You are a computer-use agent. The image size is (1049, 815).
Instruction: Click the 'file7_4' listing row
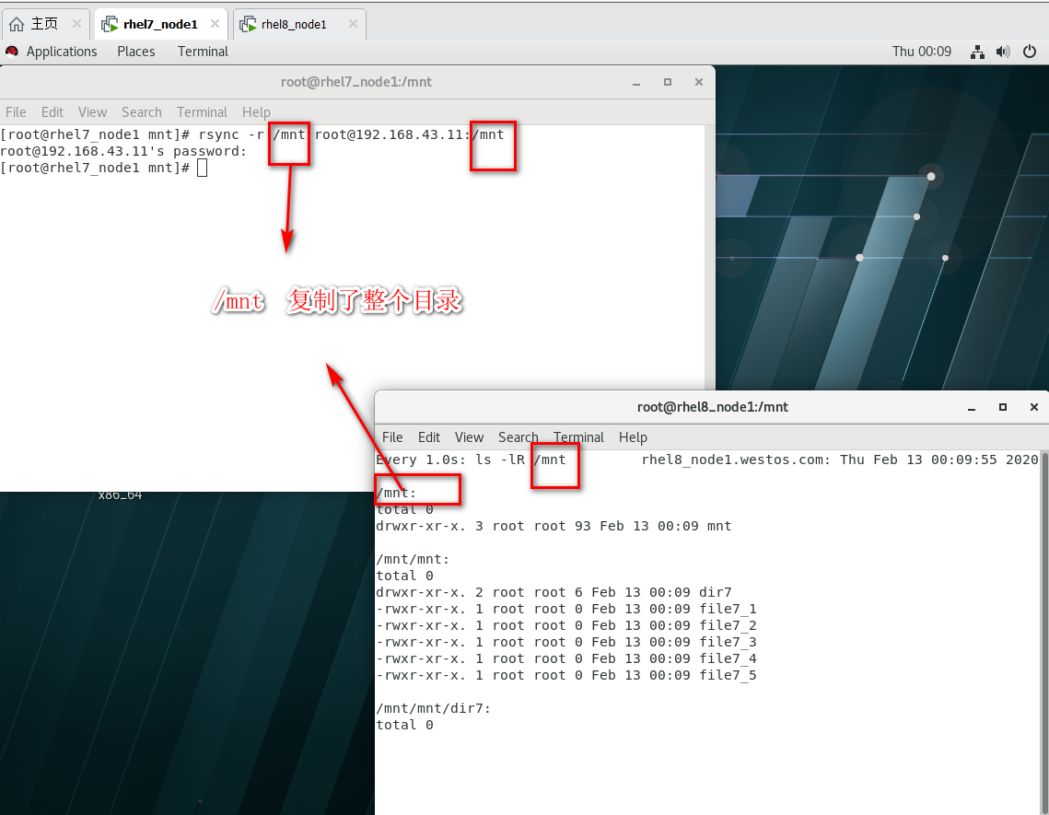(x=566, y=658)
